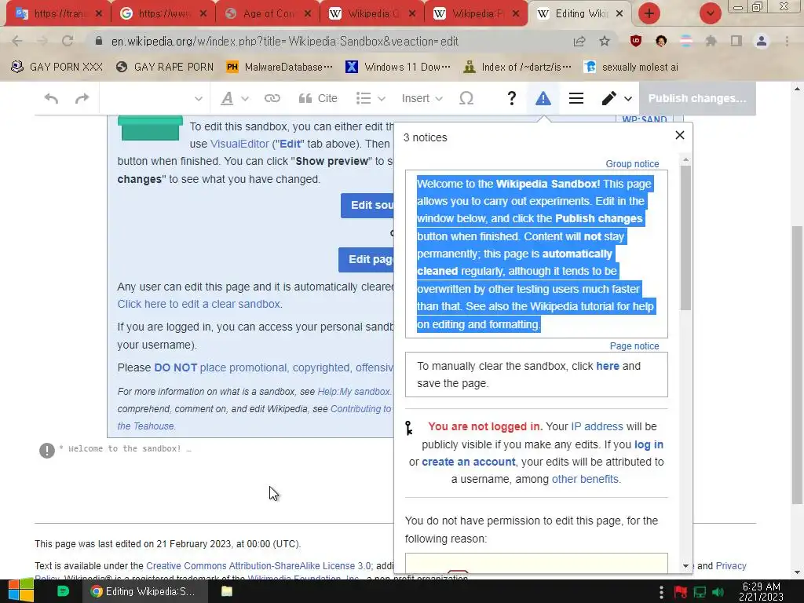Switch to the Google Translate tab
This screenshot has width=804, height=603.
58,13
